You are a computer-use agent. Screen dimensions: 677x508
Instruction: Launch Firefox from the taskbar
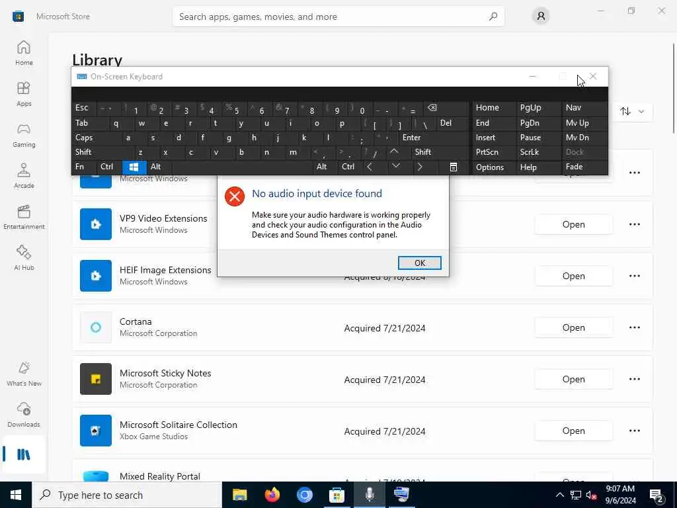pyautogui.click(x=272, y=495)
